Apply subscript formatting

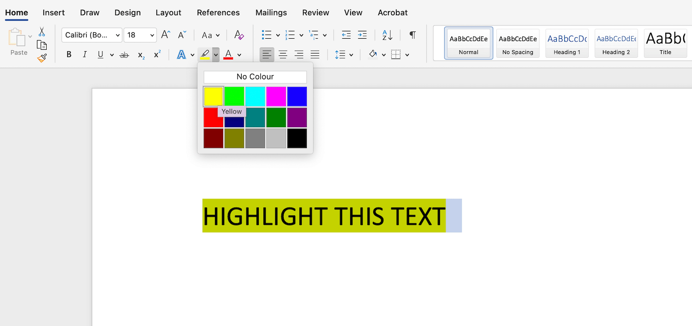click(x=141, y=55)
